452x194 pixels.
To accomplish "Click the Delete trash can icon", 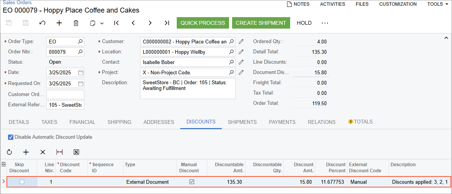I will (76, 23).
